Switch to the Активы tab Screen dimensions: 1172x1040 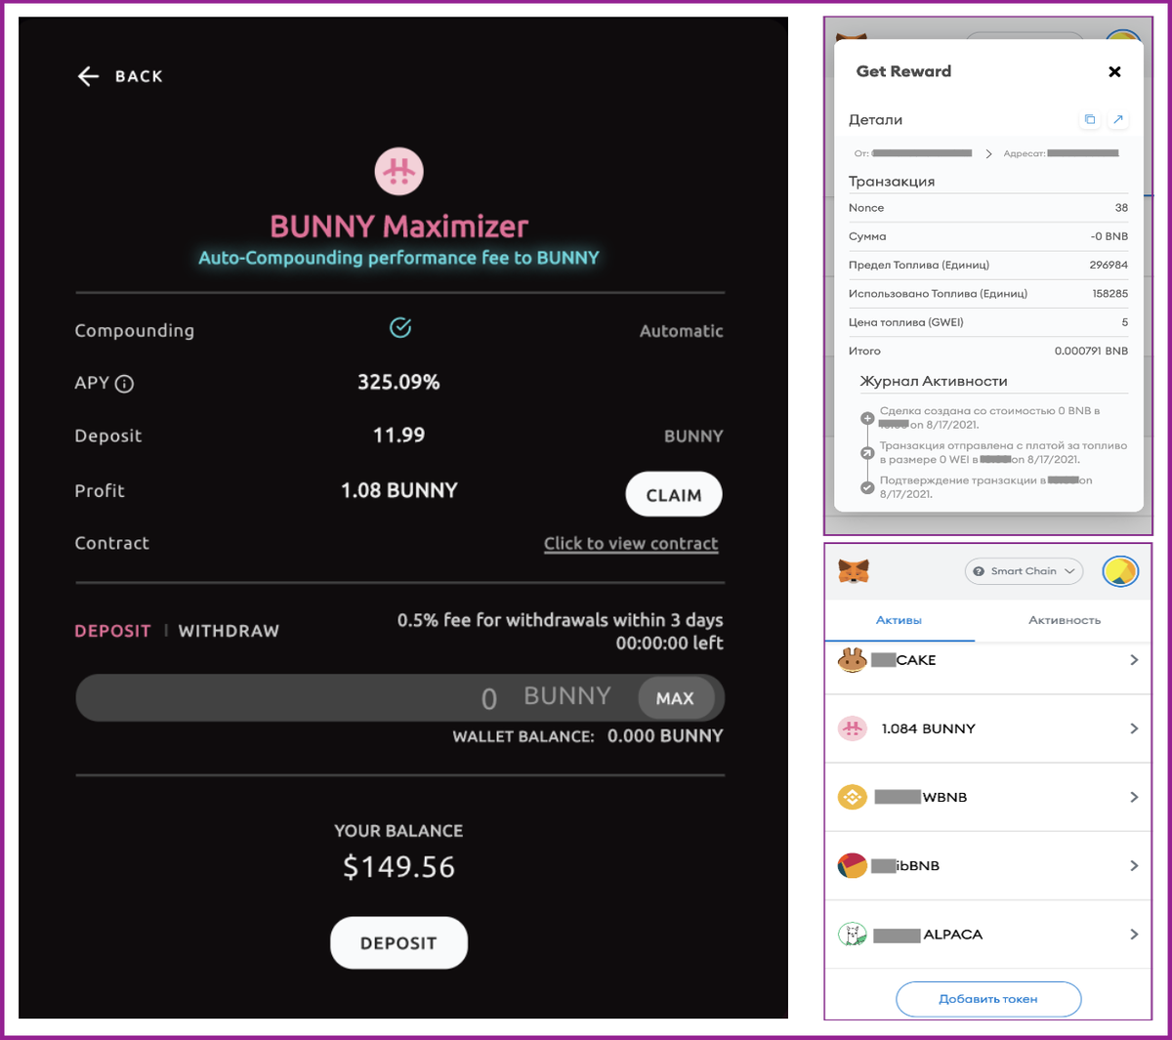click(899, 620)
